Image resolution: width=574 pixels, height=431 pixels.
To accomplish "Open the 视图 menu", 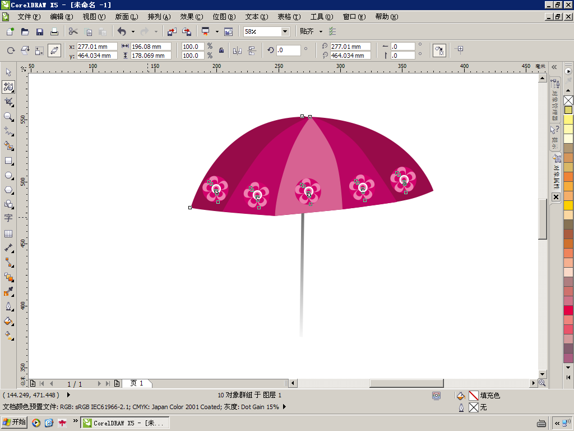I will [x=94, y=17].
